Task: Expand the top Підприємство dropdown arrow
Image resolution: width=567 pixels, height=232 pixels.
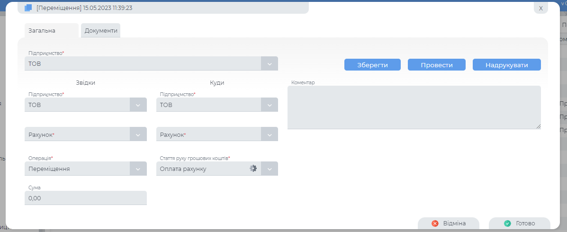Action: coord(269,63)
